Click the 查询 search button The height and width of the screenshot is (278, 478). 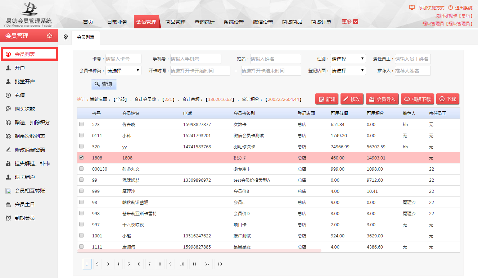104,84
